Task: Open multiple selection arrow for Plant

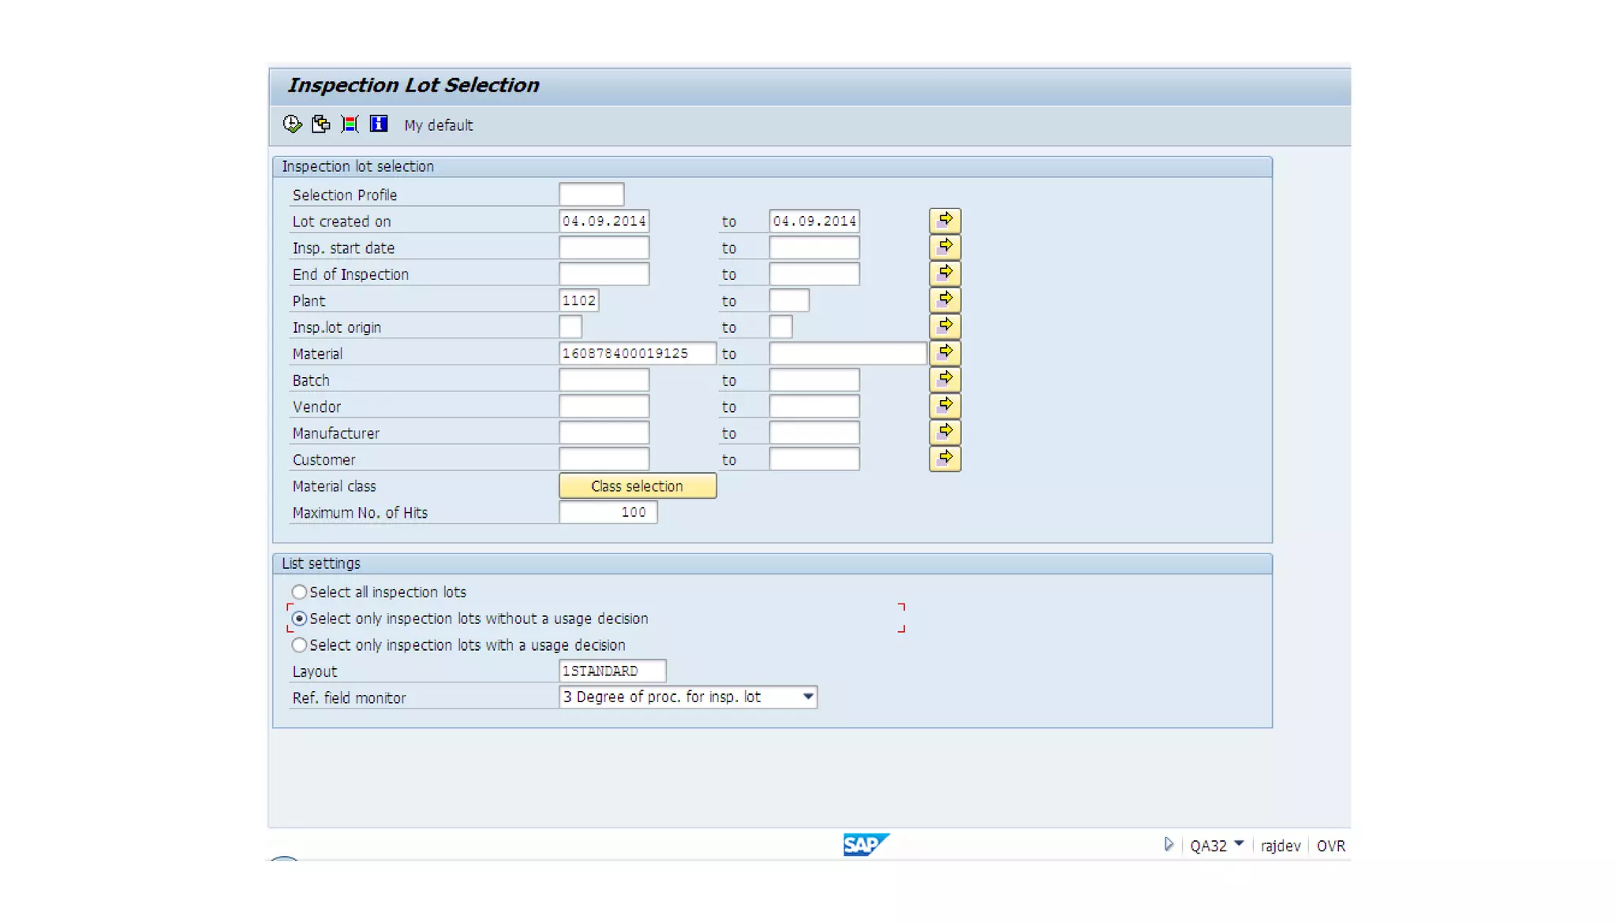Action: 945,301
